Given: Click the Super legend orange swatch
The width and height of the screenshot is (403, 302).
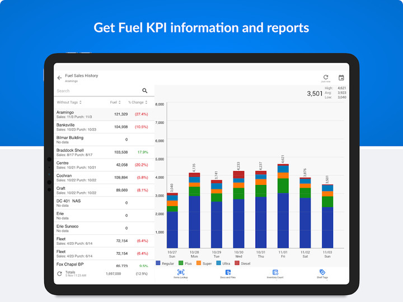Looking at the screenshot, I should 198,263.
